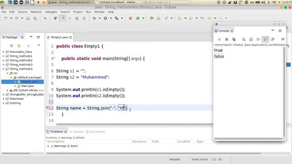
Task: Expand the Warnings (1 item) row
Action: tap(48, 146)
